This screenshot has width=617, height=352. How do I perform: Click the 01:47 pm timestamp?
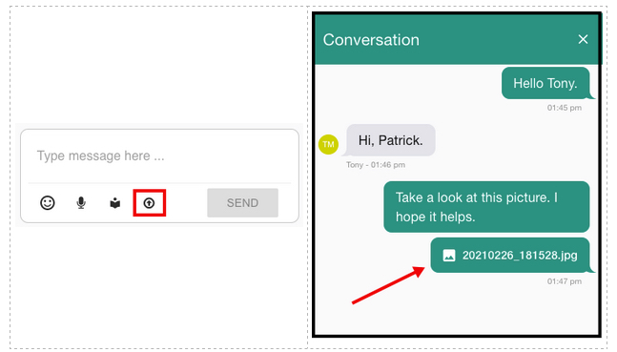(564, 281)
